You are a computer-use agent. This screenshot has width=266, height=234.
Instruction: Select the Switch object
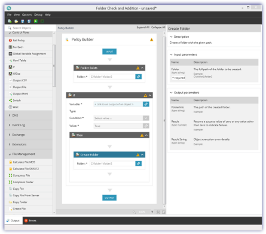tap(29, 101)
